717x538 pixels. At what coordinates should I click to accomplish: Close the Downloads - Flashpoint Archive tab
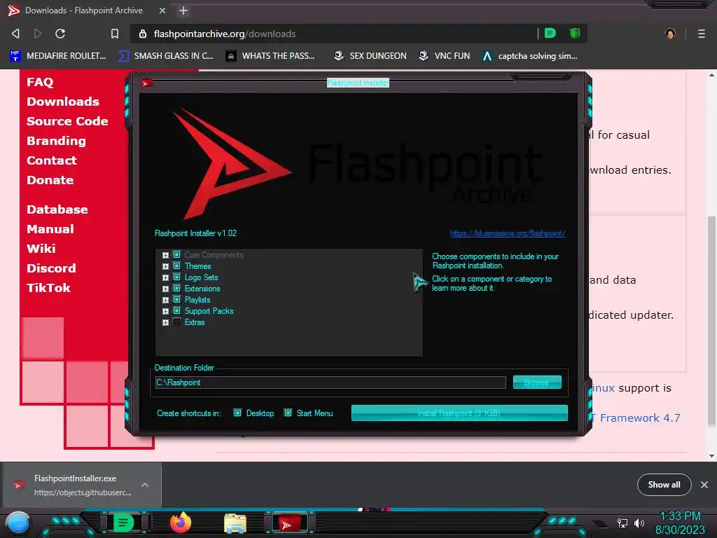pyautogui.click(x=162, y=11)
